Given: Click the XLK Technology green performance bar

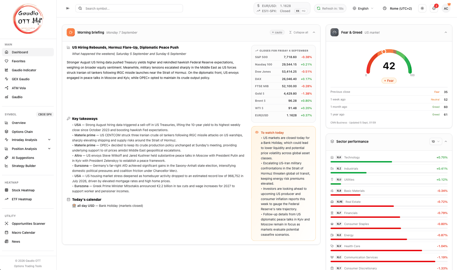Looking at the screenshot, I should click(x=361, y=162).
